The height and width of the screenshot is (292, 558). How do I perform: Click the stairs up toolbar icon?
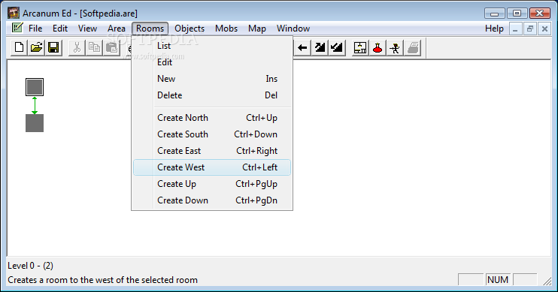point(320,47)
